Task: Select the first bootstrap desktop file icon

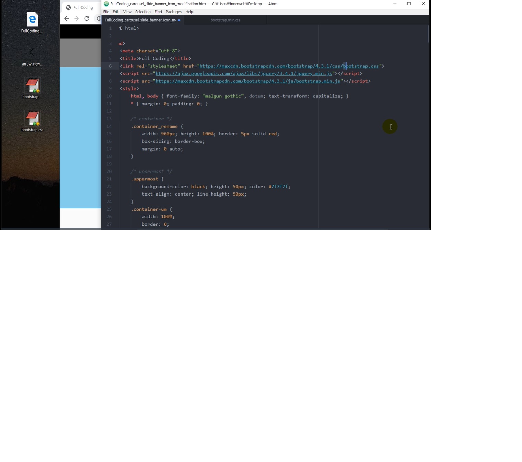Action: tap(32, 86)
